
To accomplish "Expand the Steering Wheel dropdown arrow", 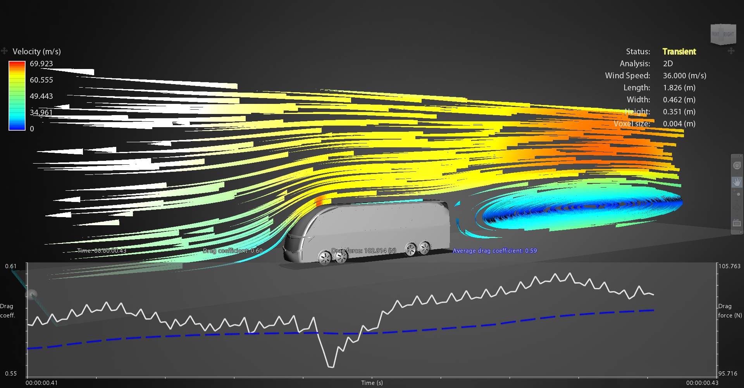I will 737,173.
